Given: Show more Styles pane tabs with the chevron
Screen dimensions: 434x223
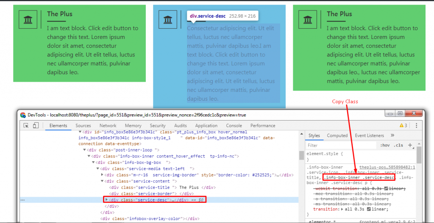Looking at the screenshot, I should [392, 135].
